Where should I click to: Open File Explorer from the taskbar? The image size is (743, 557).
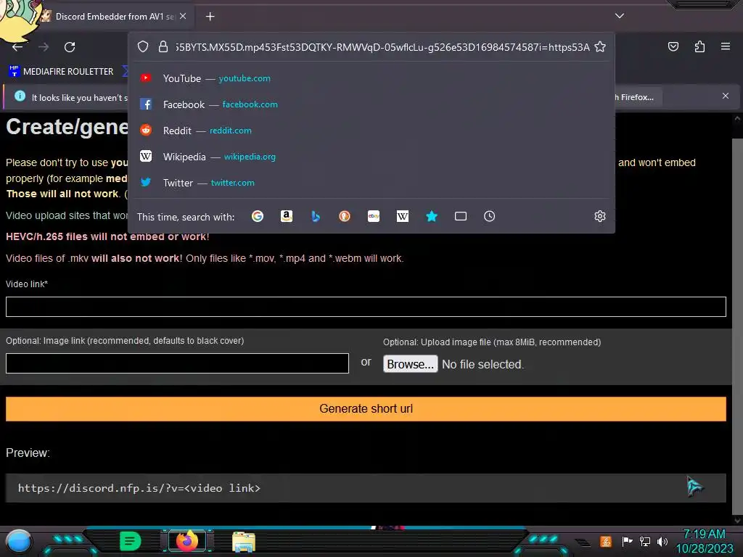[x=244, y=542]
